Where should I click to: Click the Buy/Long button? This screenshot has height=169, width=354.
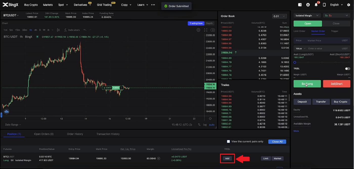[307, 84]
